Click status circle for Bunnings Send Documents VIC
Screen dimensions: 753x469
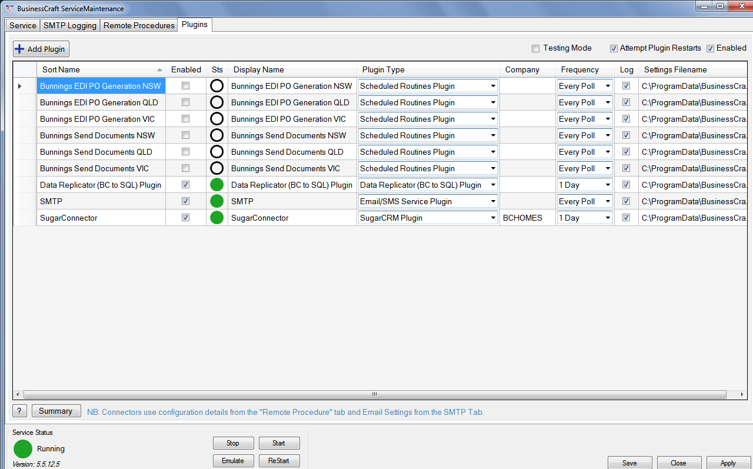point(217,168)
